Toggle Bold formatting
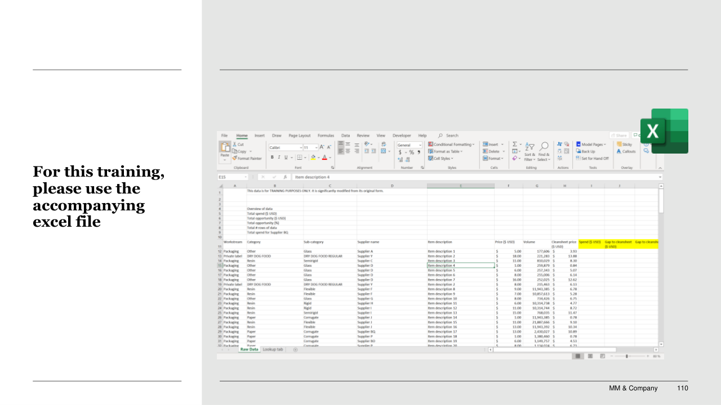Image resolution: width=721 pixels, height=405 pixels. (x=272, y=157)
